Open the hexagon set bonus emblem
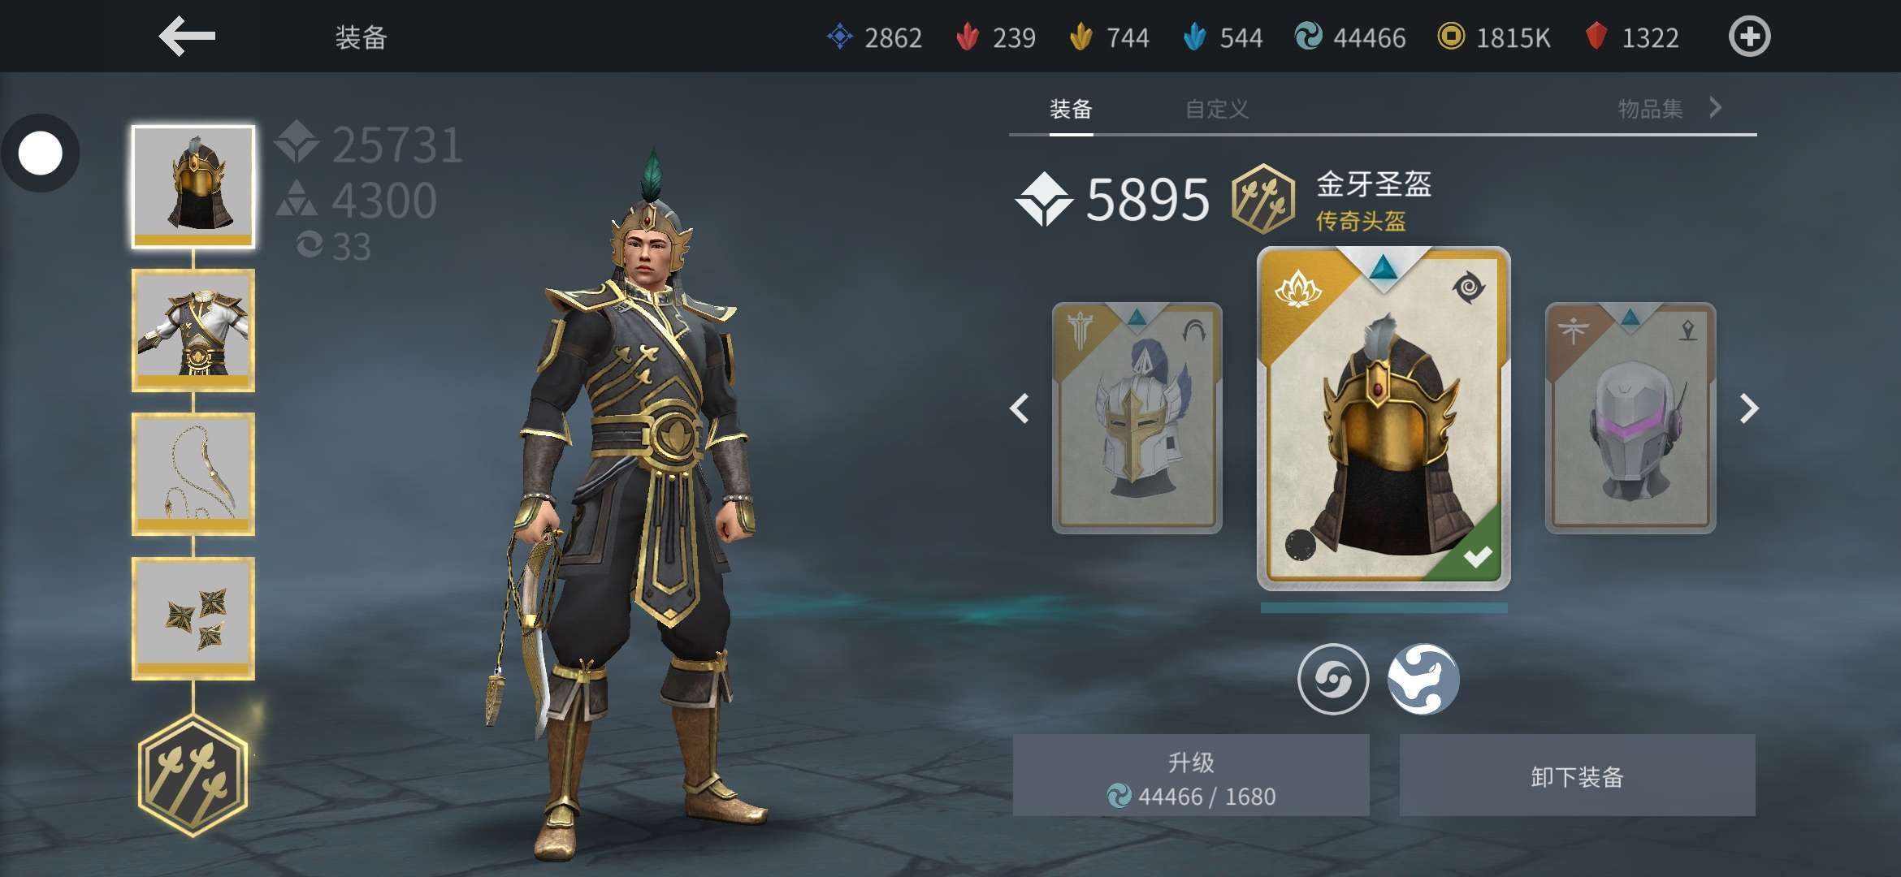This screenshot has width=1901, height=877. [193, 776]
